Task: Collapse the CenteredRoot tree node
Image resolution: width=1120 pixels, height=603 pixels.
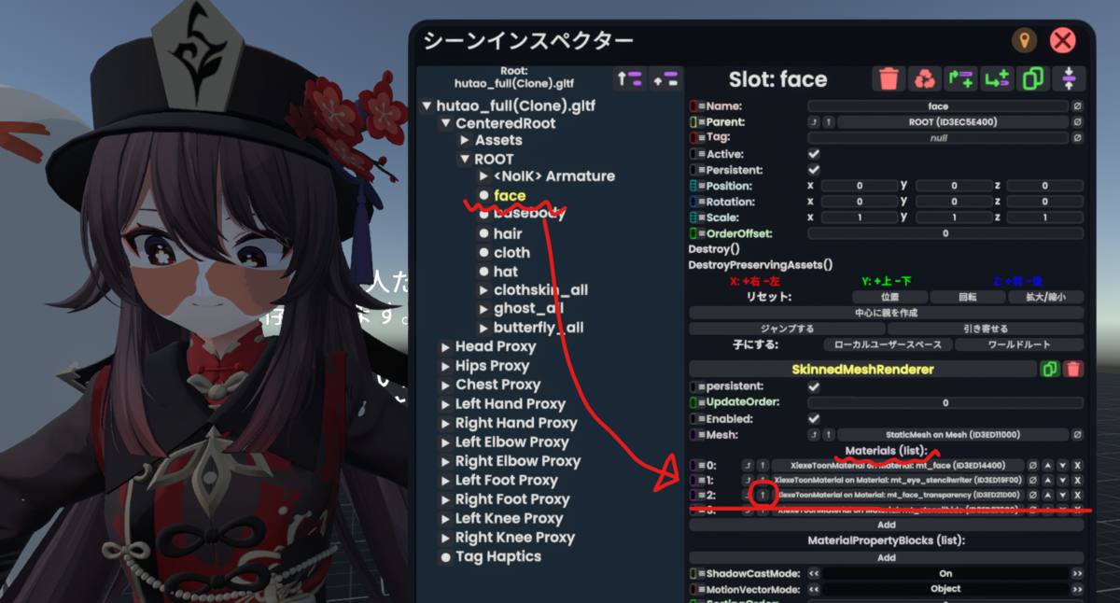Action: (x=445, y=123)
